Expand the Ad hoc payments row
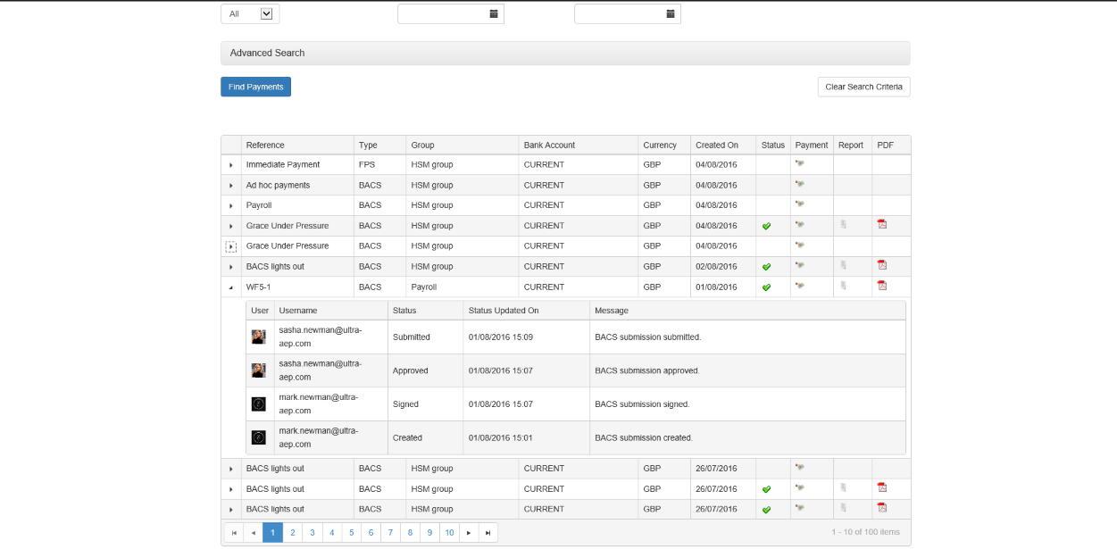Image resolution: width=1117 pixels, height=549 pixels. [231, 186]
